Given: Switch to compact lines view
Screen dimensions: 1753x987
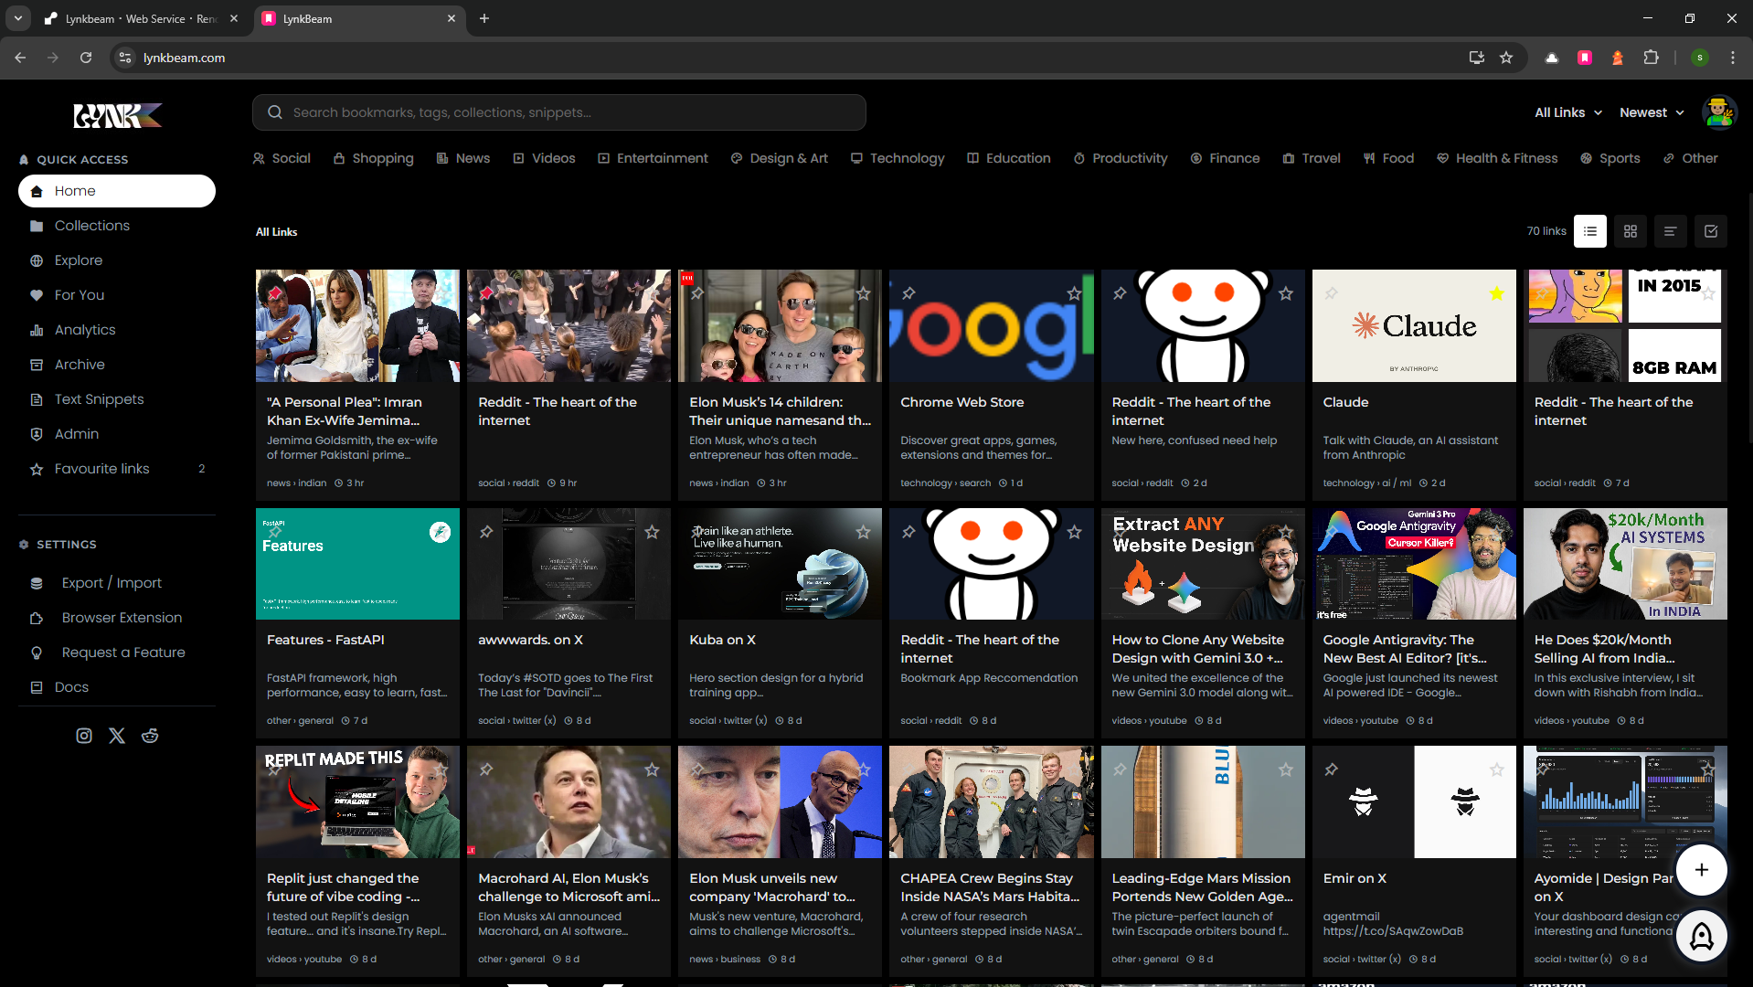Looking at the screenshot, I should 1670,231.
